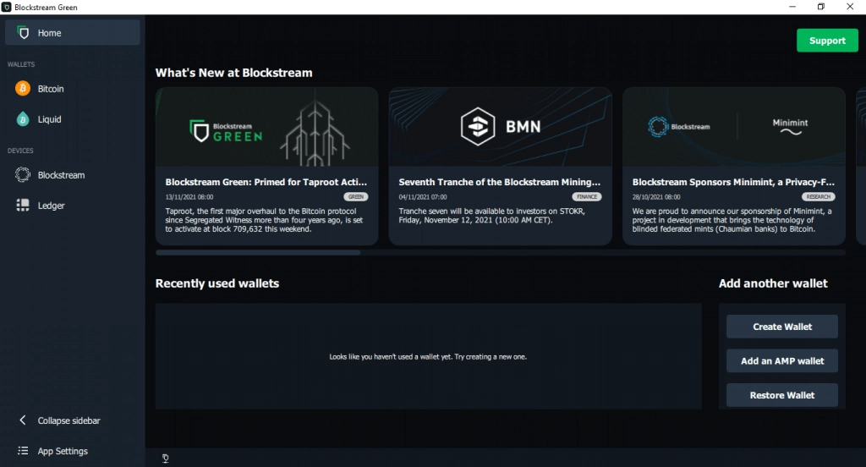Click the Restore Wallet button
This screenshot has height=467, width=866.
coord(782,395)
